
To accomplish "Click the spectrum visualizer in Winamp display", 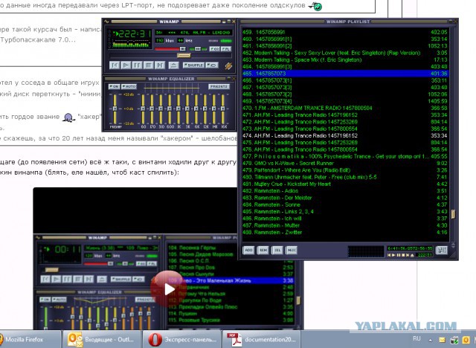I will [131, 45].
